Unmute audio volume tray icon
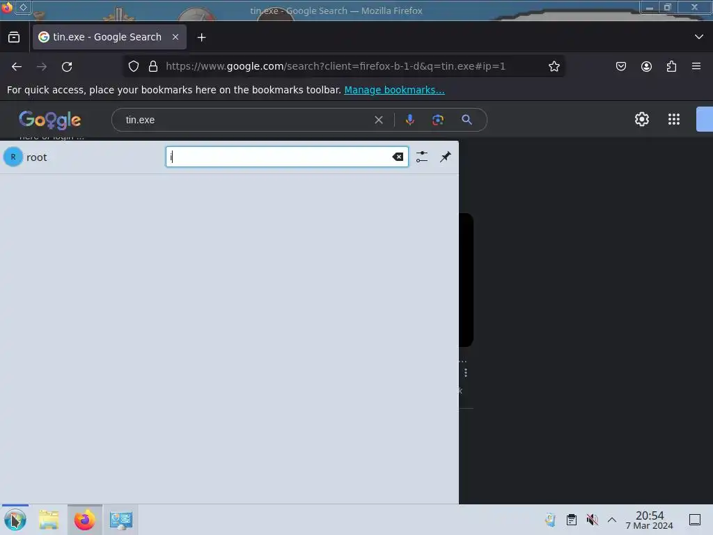The image size is (713, 535). [592, 520]
